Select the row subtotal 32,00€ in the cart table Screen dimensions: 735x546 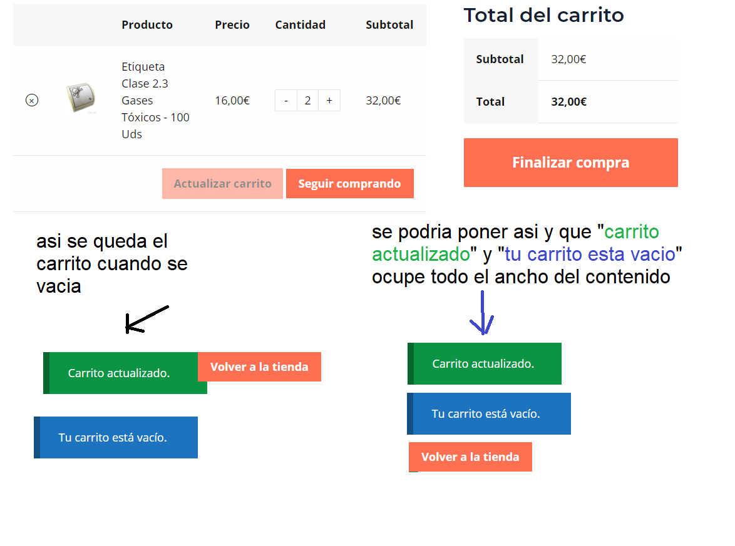(383, 100)
